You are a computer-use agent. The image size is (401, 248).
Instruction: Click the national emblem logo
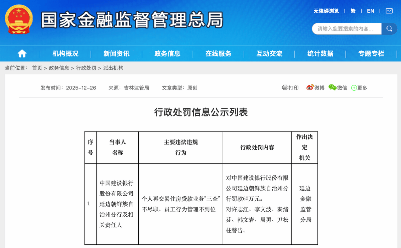(19, 19)
